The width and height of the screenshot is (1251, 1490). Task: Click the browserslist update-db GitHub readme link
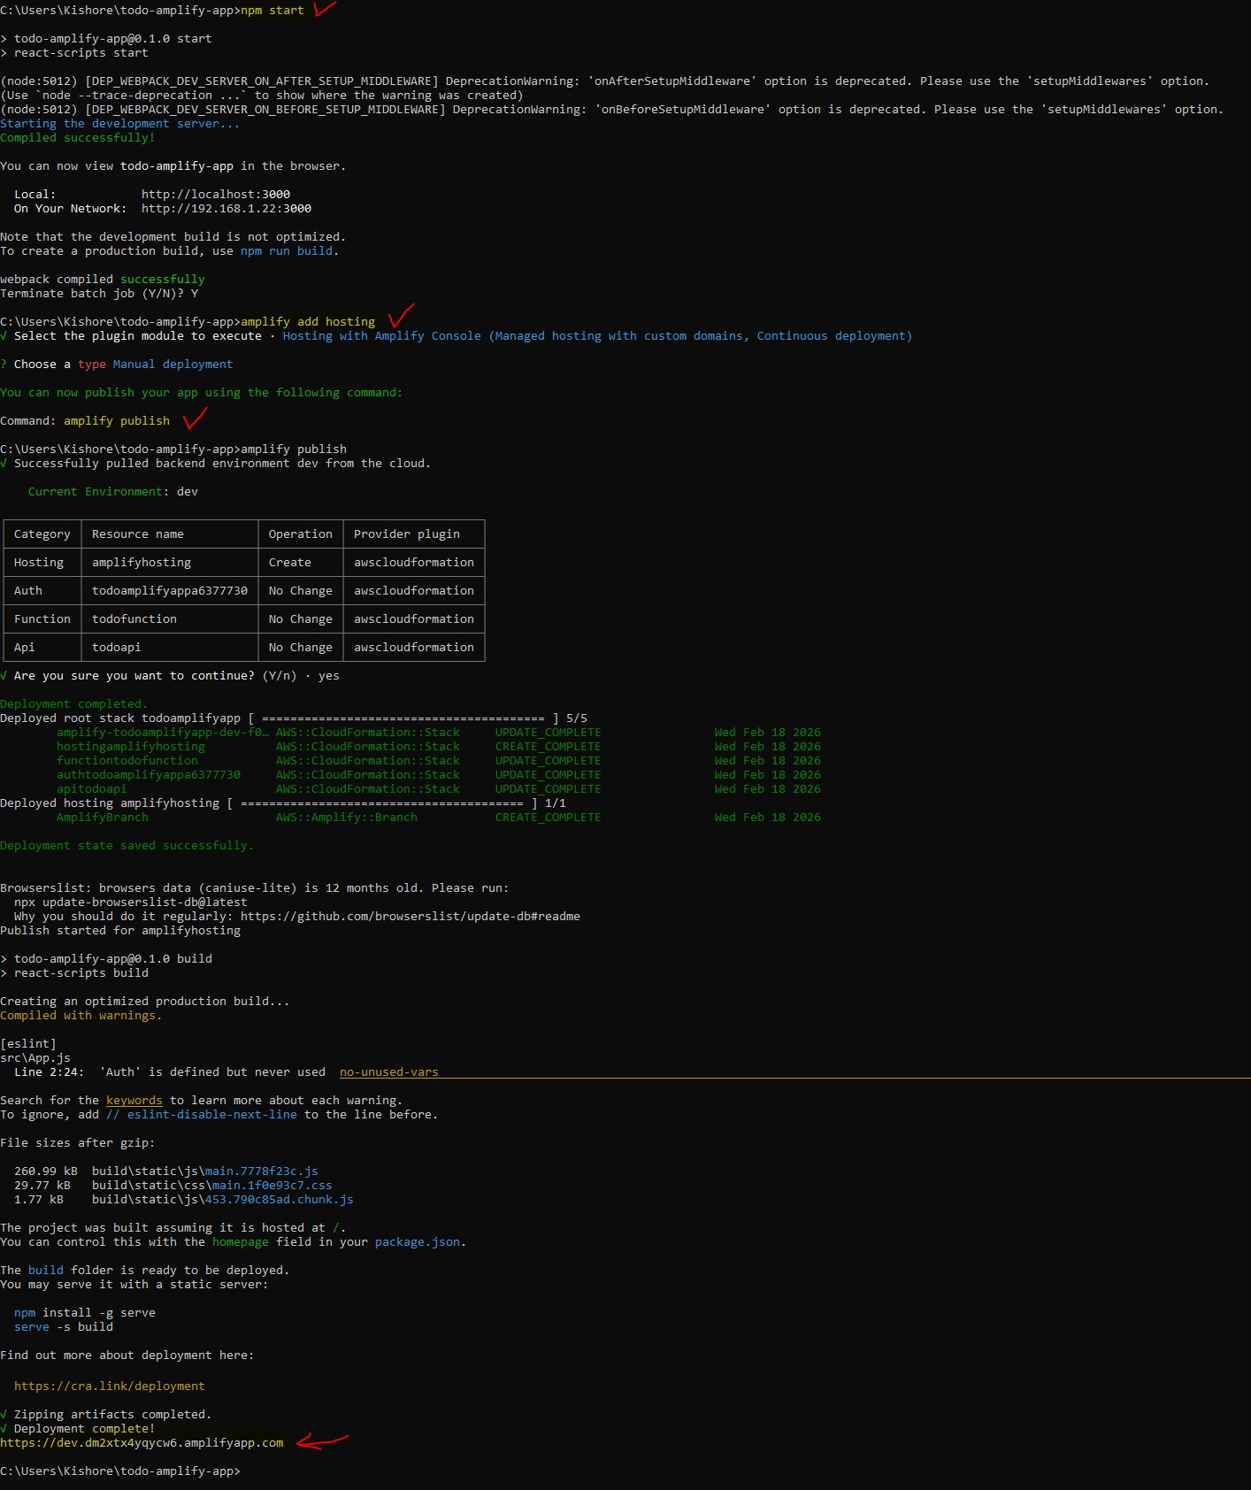(x=410, y=917)
